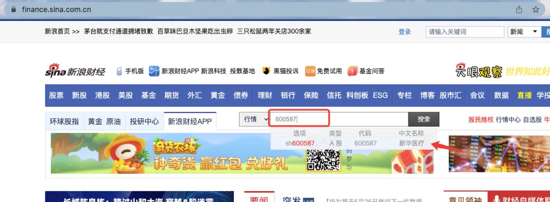550x202 pixels.
Task: Open 外汇 in navigation bar
Action: [x=195, y=95]
